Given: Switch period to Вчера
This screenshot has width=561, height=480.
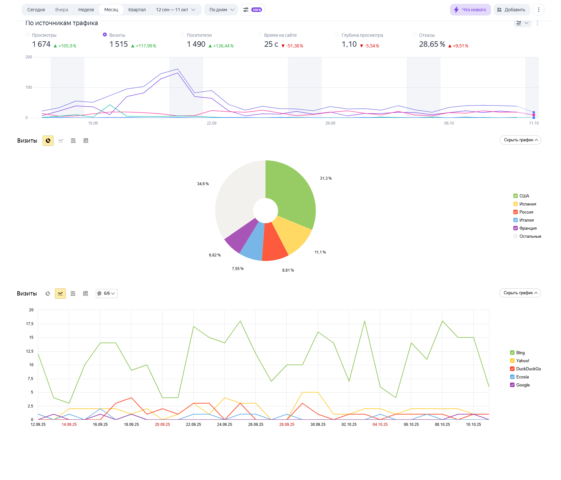Looking at the screenshot, I should (62, 10).
